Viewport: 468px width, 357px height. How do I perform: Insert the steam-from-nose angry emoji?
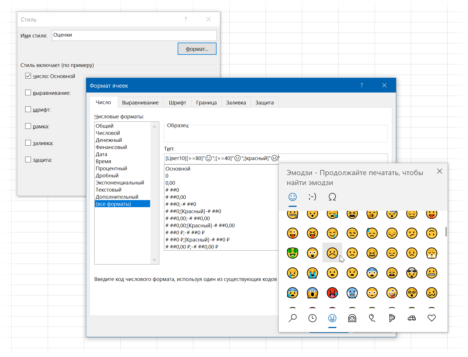point(432,253)
